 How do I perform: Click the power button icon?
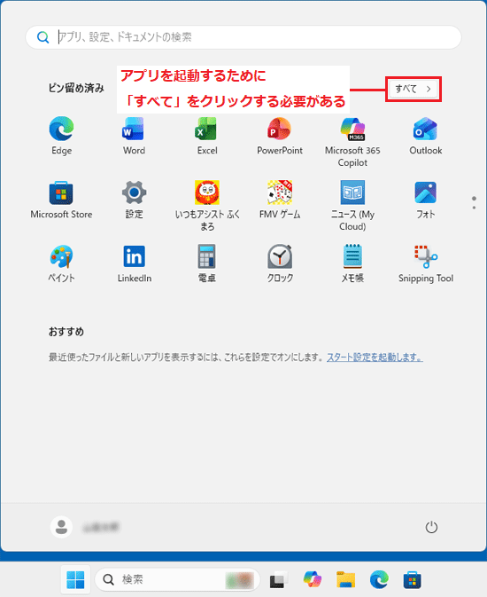coord(431,527)
